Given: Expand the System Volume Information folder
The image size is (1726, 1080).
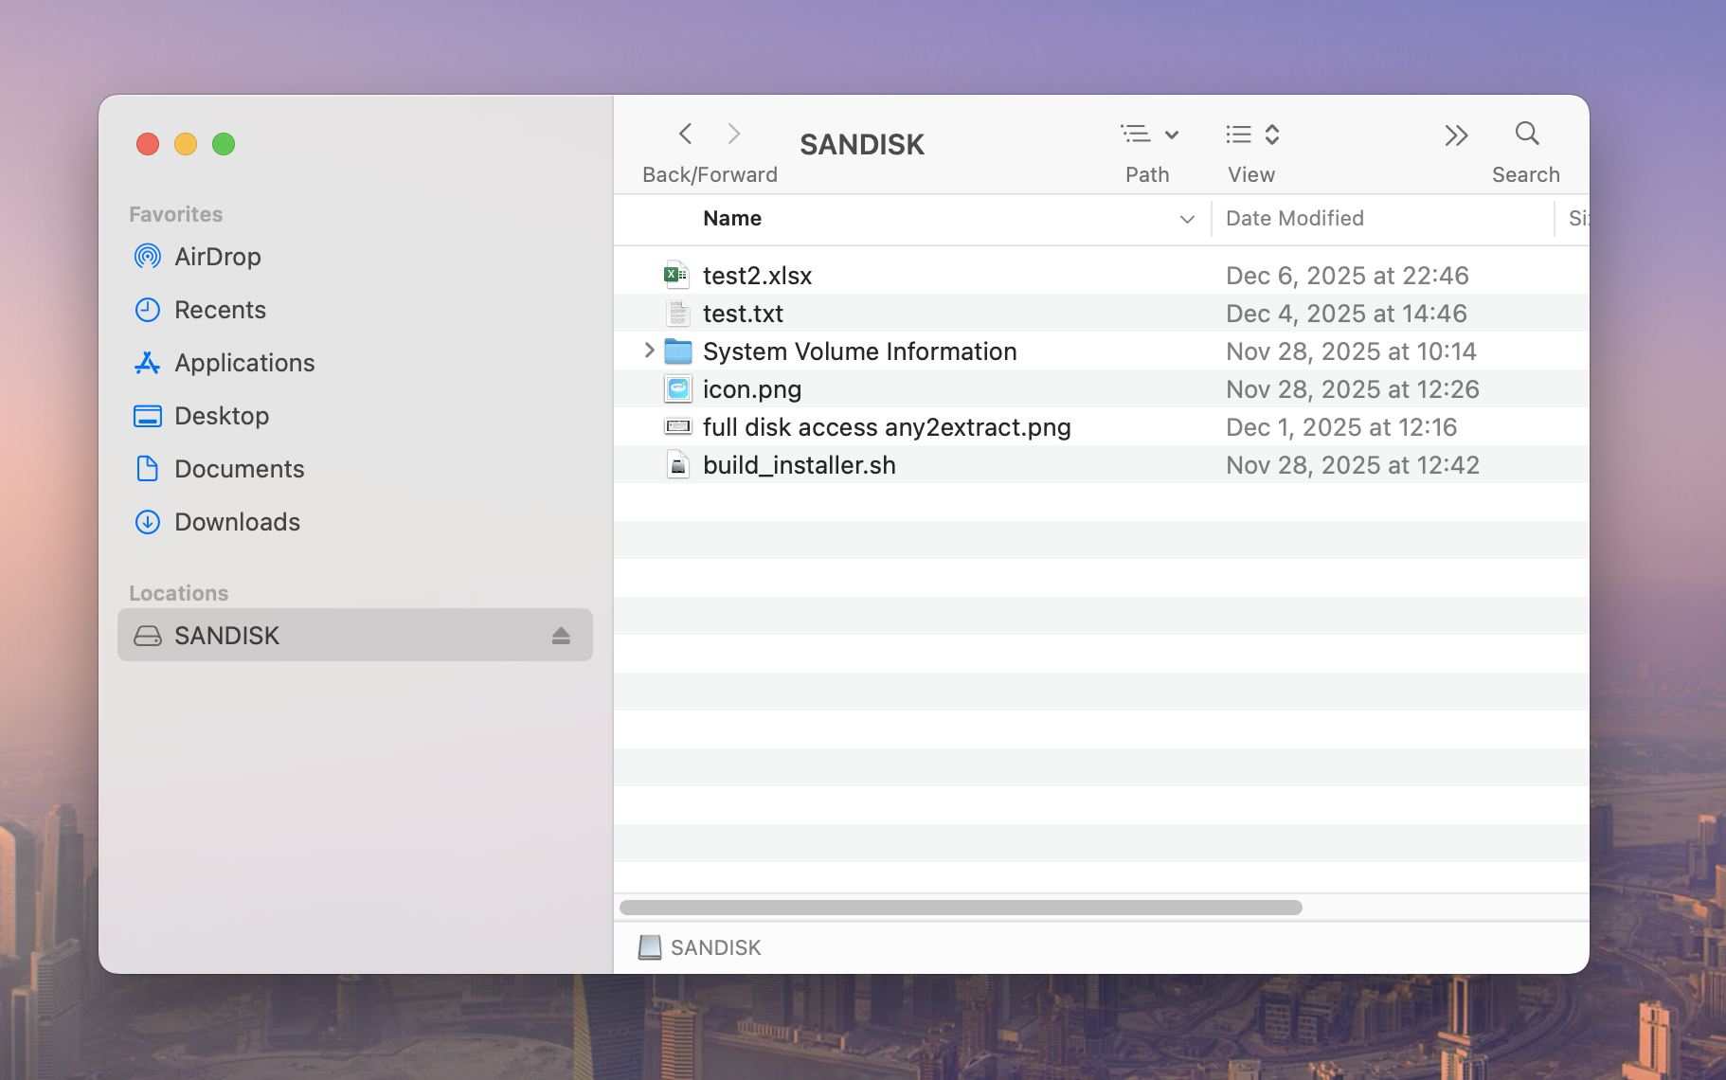Looking at the screenshot, I should tap(648, 351).
